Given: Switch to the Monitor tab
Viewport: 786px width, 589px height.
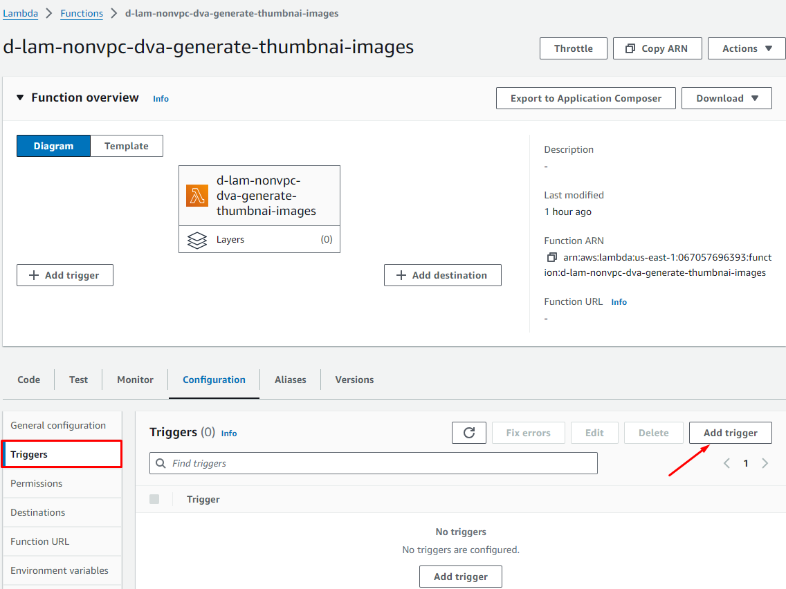Looking at the screenshot, I should 135,380.
